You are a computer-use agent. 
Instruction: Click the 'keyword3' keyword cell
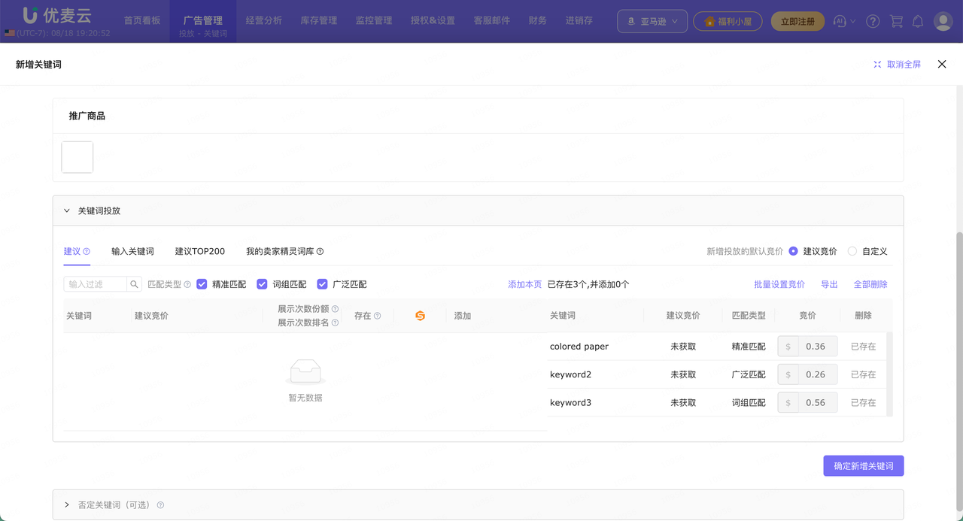pos(570,402)
